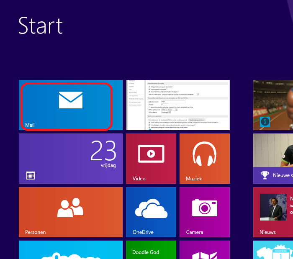Screen dimensions: 293x259
Task: Open the light blue Skype tile under Personen
Action: point(71,250)
